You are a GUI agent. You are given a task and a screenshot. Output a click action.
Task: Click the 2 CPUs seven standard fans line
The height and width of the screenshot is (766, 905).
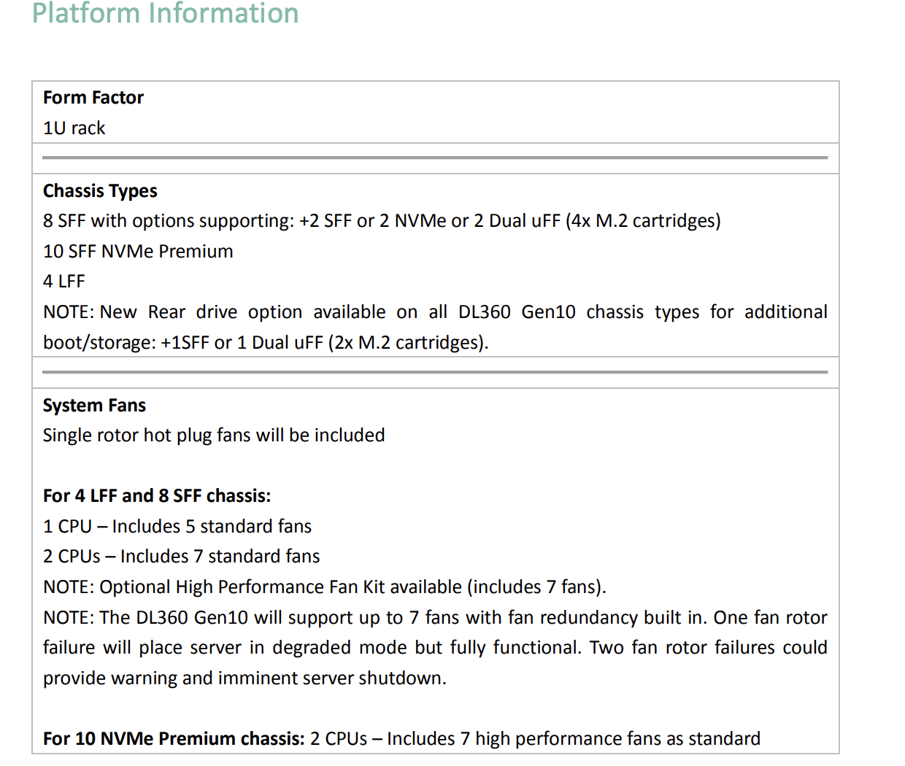[x=182, y=557]
